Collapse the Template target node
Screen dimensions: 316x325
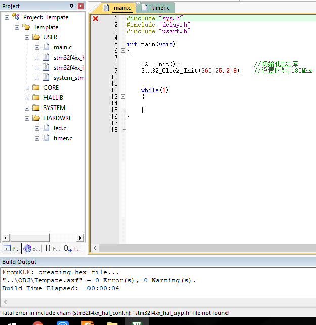(17, 27)
